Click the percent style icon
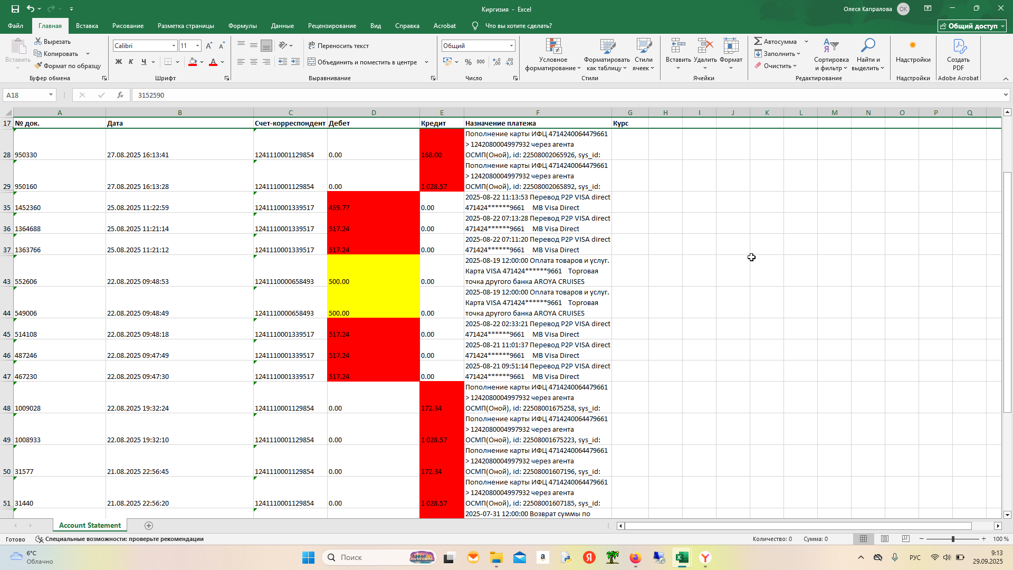Viewport: 1013px width, 570px height. pos(468,62)
